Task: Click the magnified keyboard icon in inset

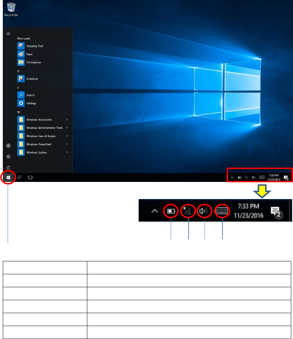Action: click(x=222, y=211)
